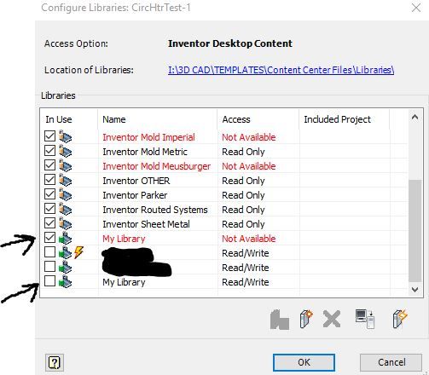Screen dimensions: 429x375
Task: Click the library icon beside Inventor Mold Imperial
Action: (x=66, y=136)
